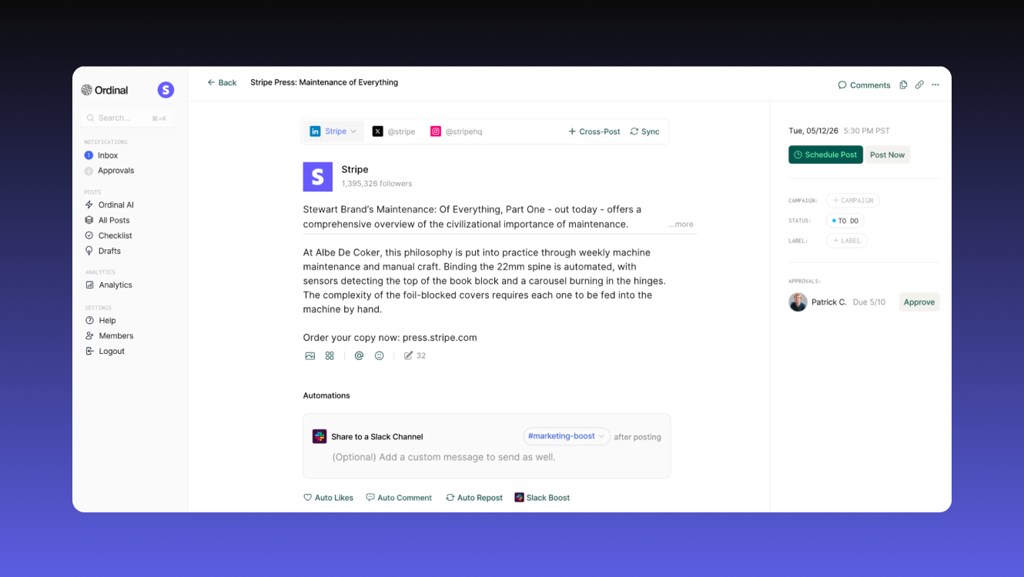The height and width of the screenshot is (577, 1024).
Task: Click the Schedule Post button
Action: 825,155
